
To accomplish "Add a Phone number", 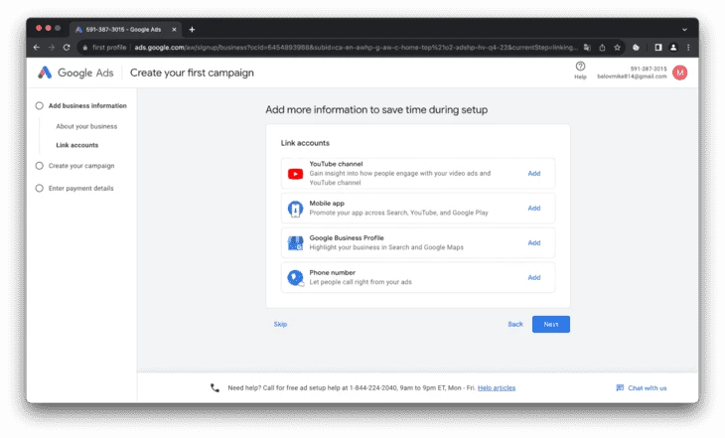I will coord(534,277).
